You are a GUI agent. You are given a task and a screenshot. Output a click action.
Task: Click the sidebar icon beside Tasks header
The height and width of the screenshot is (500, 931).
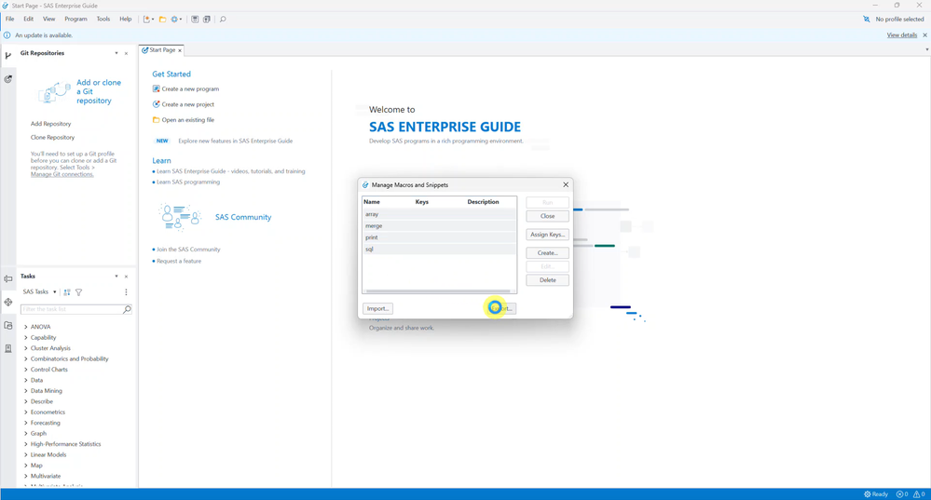[8, 278]
